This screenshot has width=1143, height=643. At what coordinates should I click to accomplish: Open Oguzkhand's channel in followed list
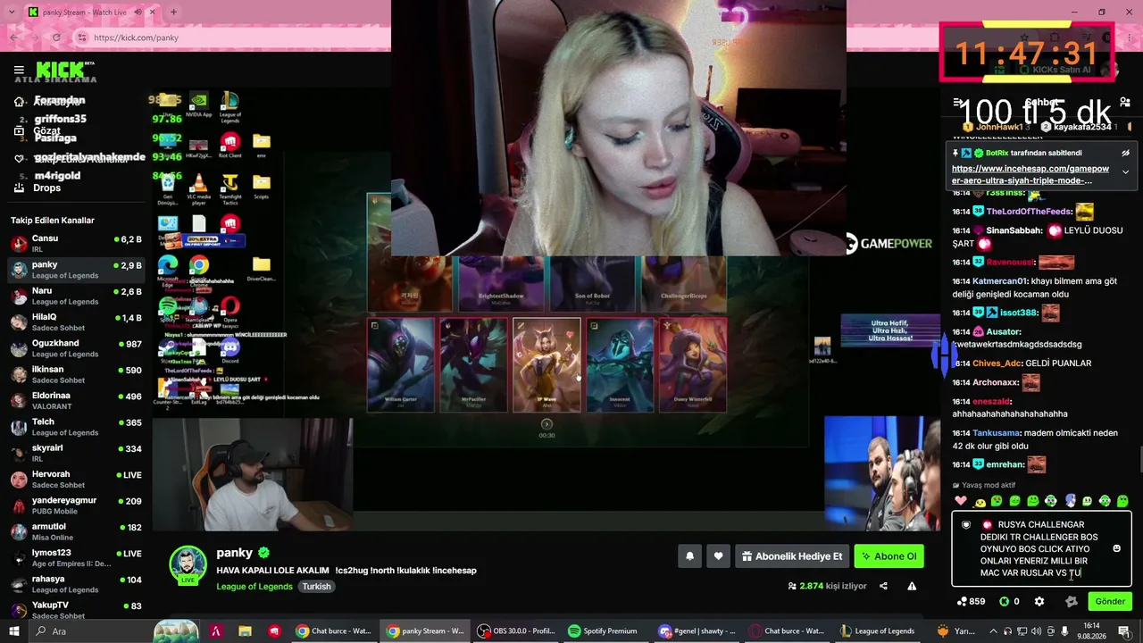tap(76, 348)
